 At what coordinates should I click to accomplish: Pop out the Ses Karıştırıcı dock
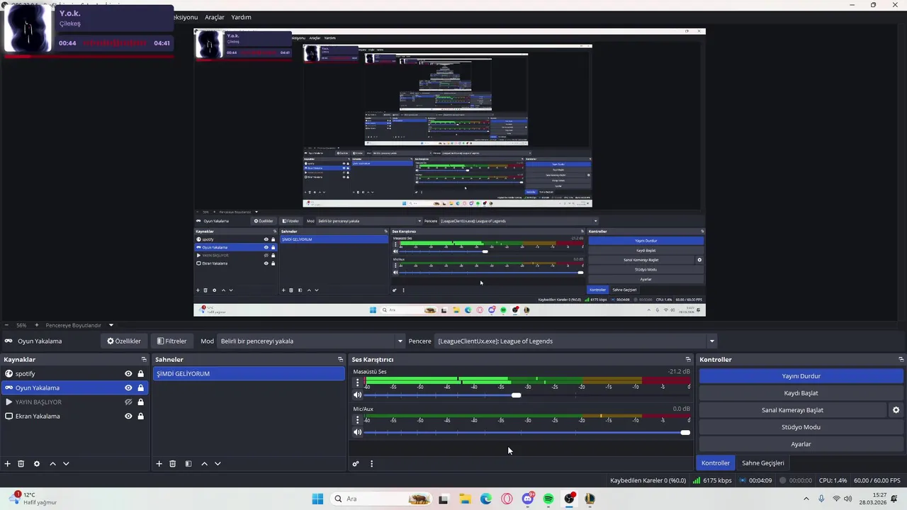[687, 360]
